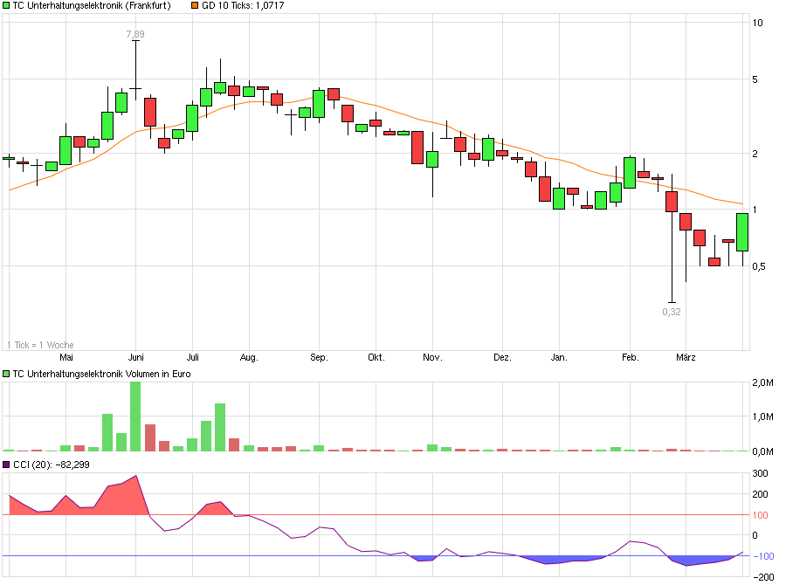Click the 'TC Unterhaltungselektronik Volumen in Euro' label
The width and height of the screenshot is (786, 585).
pyautogui.click(x=102, y=374)
